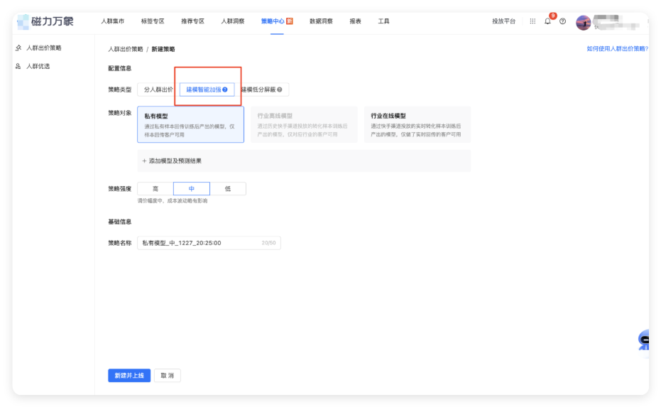Click the 配置信息 section heading
The height and width of the screenshot is (407, 661).
pyautogui.click(x=120, y=68)
